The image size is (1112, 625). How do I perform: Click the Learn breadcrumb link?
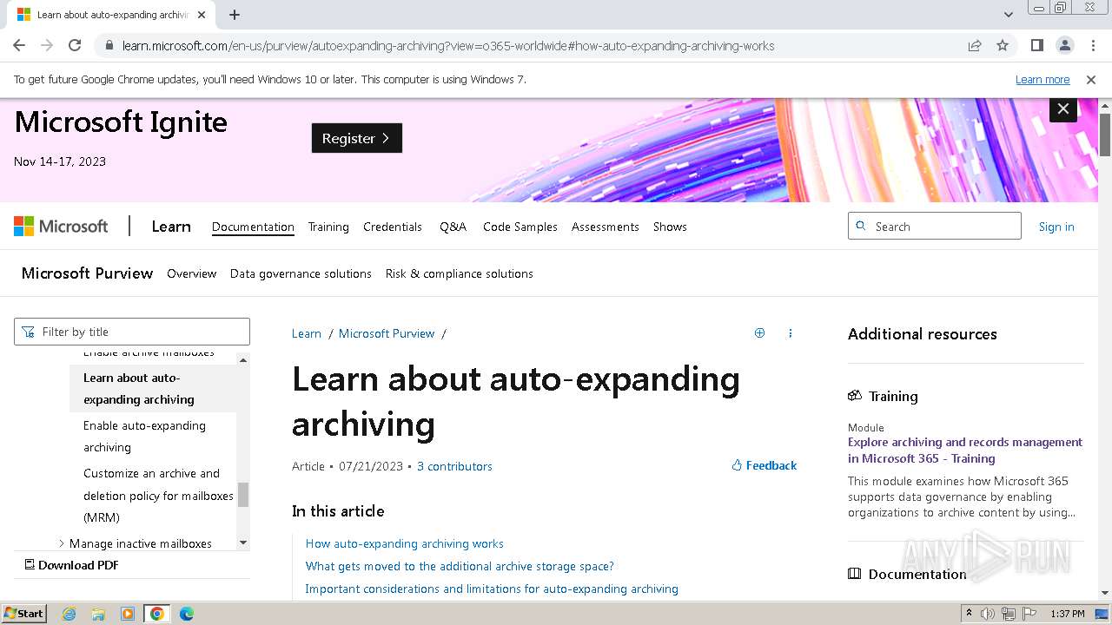(307, 333)
